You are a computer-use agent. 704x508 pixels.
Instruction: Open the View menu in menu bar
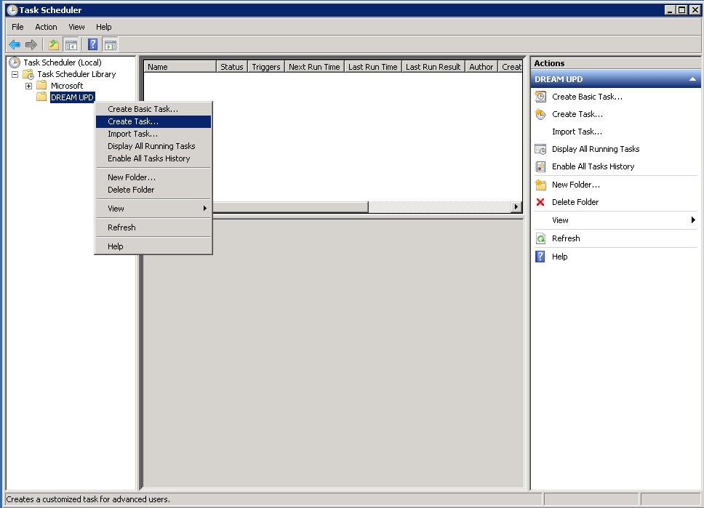tap(76, 27)
